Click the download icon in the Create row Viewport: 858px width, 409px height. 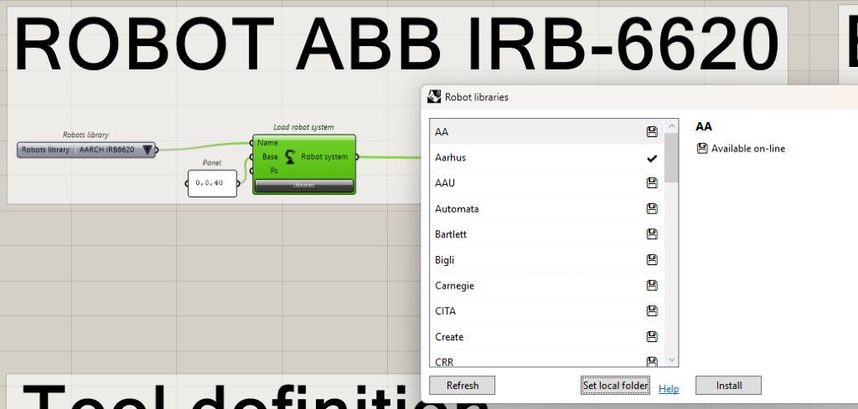[x=652, y=337]
